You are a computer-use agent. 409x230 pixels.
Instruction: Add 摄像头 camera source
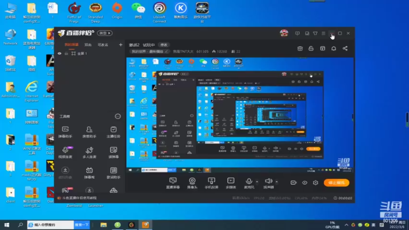[x=192, y=183]
